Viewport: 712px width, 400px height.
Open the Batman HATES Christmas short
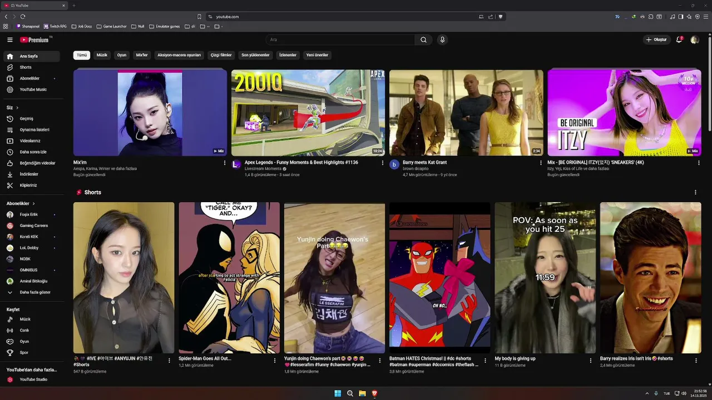click(x=439, y=278)
